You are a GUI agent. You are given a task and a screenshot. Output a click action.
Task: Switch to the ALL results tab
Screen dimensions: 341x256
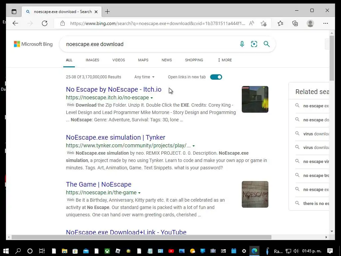[69, 60]
